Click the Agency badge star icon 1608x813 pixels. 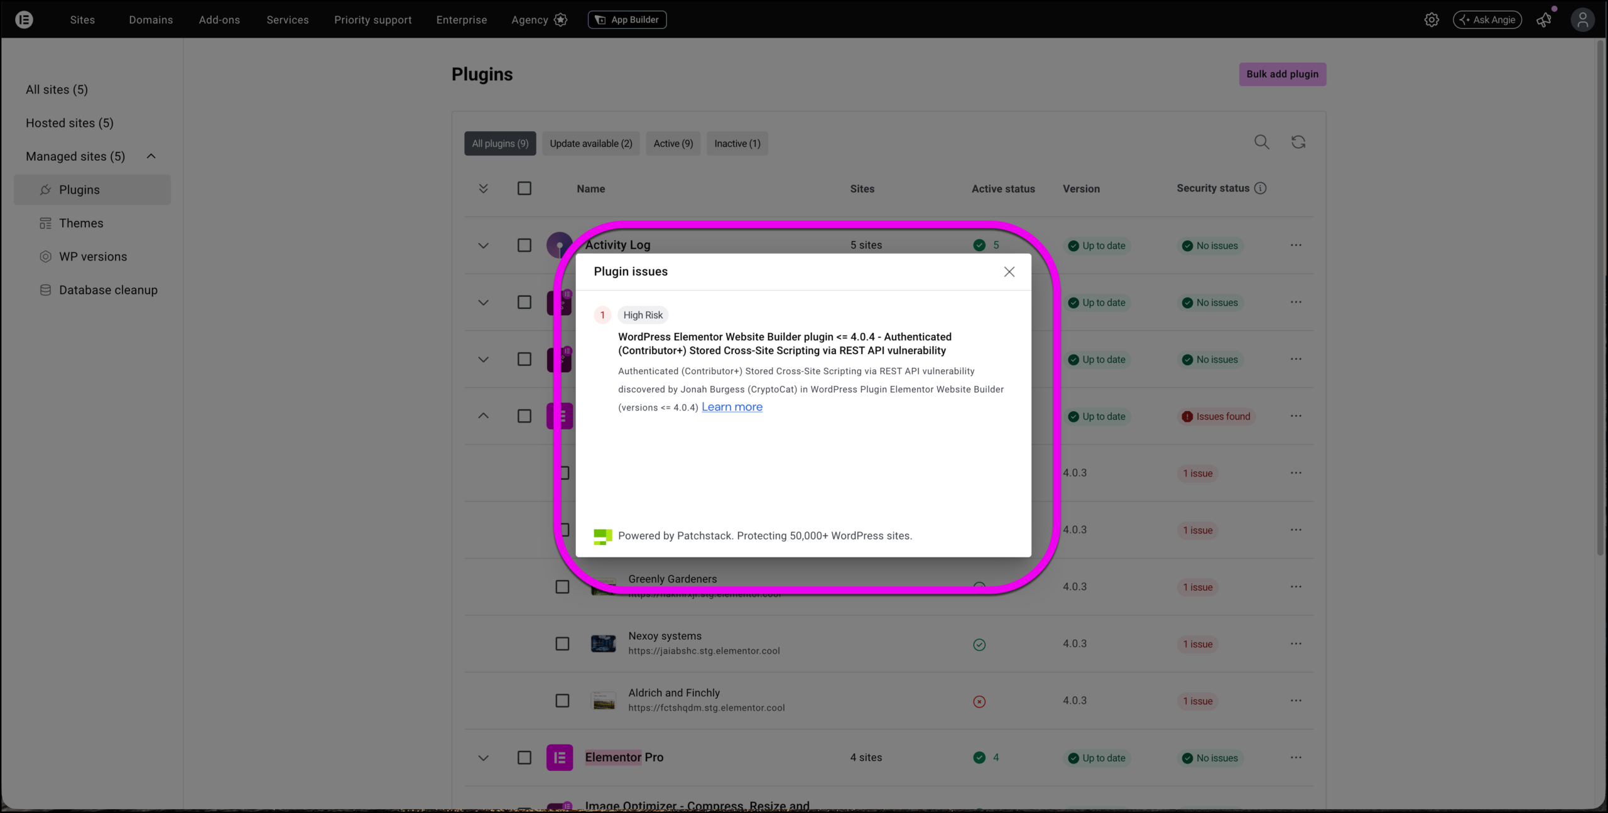pos(561,19)
